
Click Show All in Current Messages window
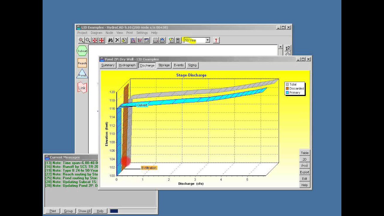(84, 211)
